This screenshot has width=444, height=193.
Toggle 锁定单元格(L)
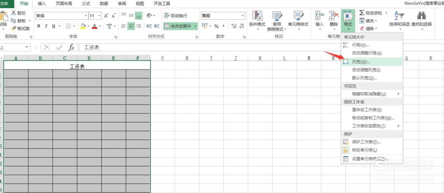(372, 150)
